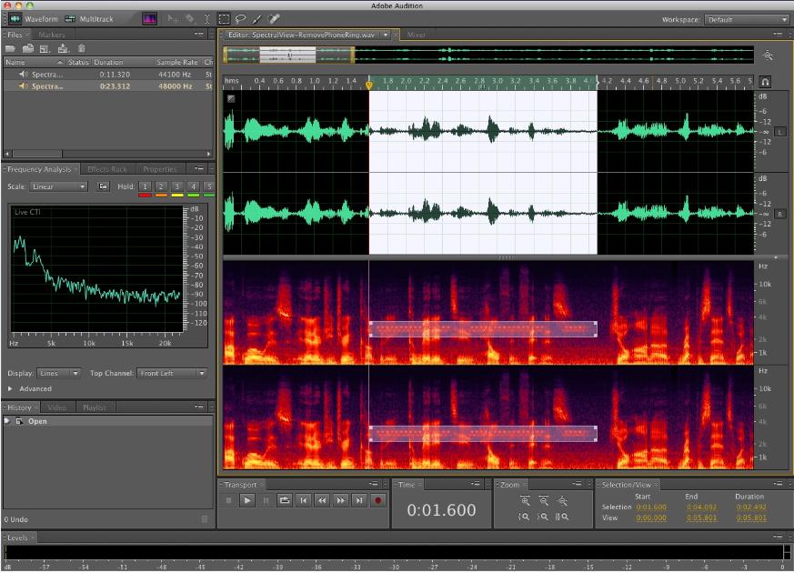Screen dimensions: 794x573
Task: Click the Play button in Transport
Action: pyautogui.click(x=247, y=500)
